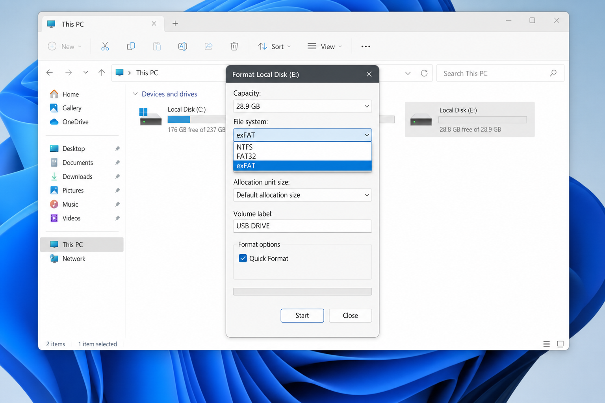The width and height of the screenshot is (605, 403).
Task: Click the Cut scissors icon in toolbar
Action: click(x=105, y=46)
